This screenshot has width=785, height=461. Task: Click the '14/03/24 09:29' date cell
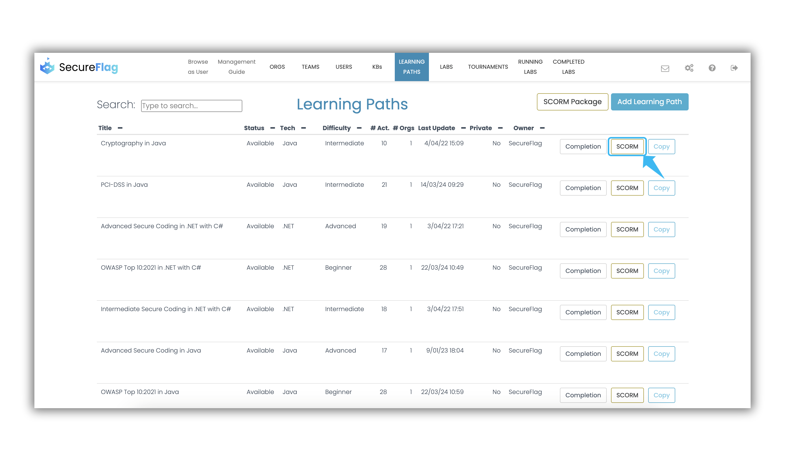coord(442,185)
